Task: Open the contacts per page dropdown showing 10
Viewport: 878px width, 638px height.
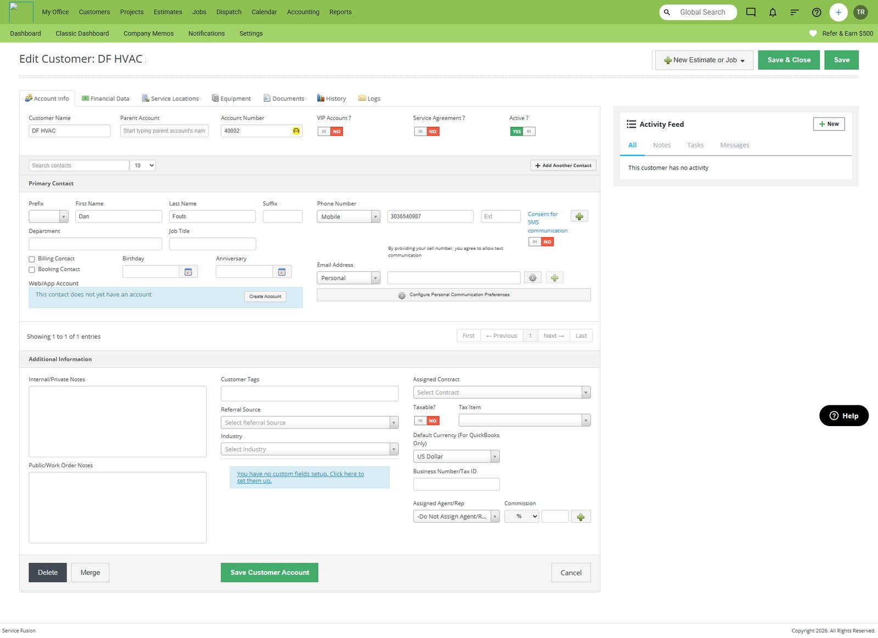Action: coord(143,165)
